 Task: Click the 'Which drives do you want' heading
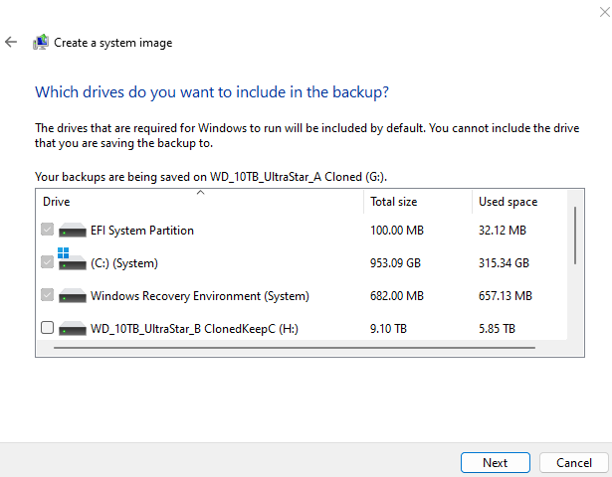click(212, 92)
